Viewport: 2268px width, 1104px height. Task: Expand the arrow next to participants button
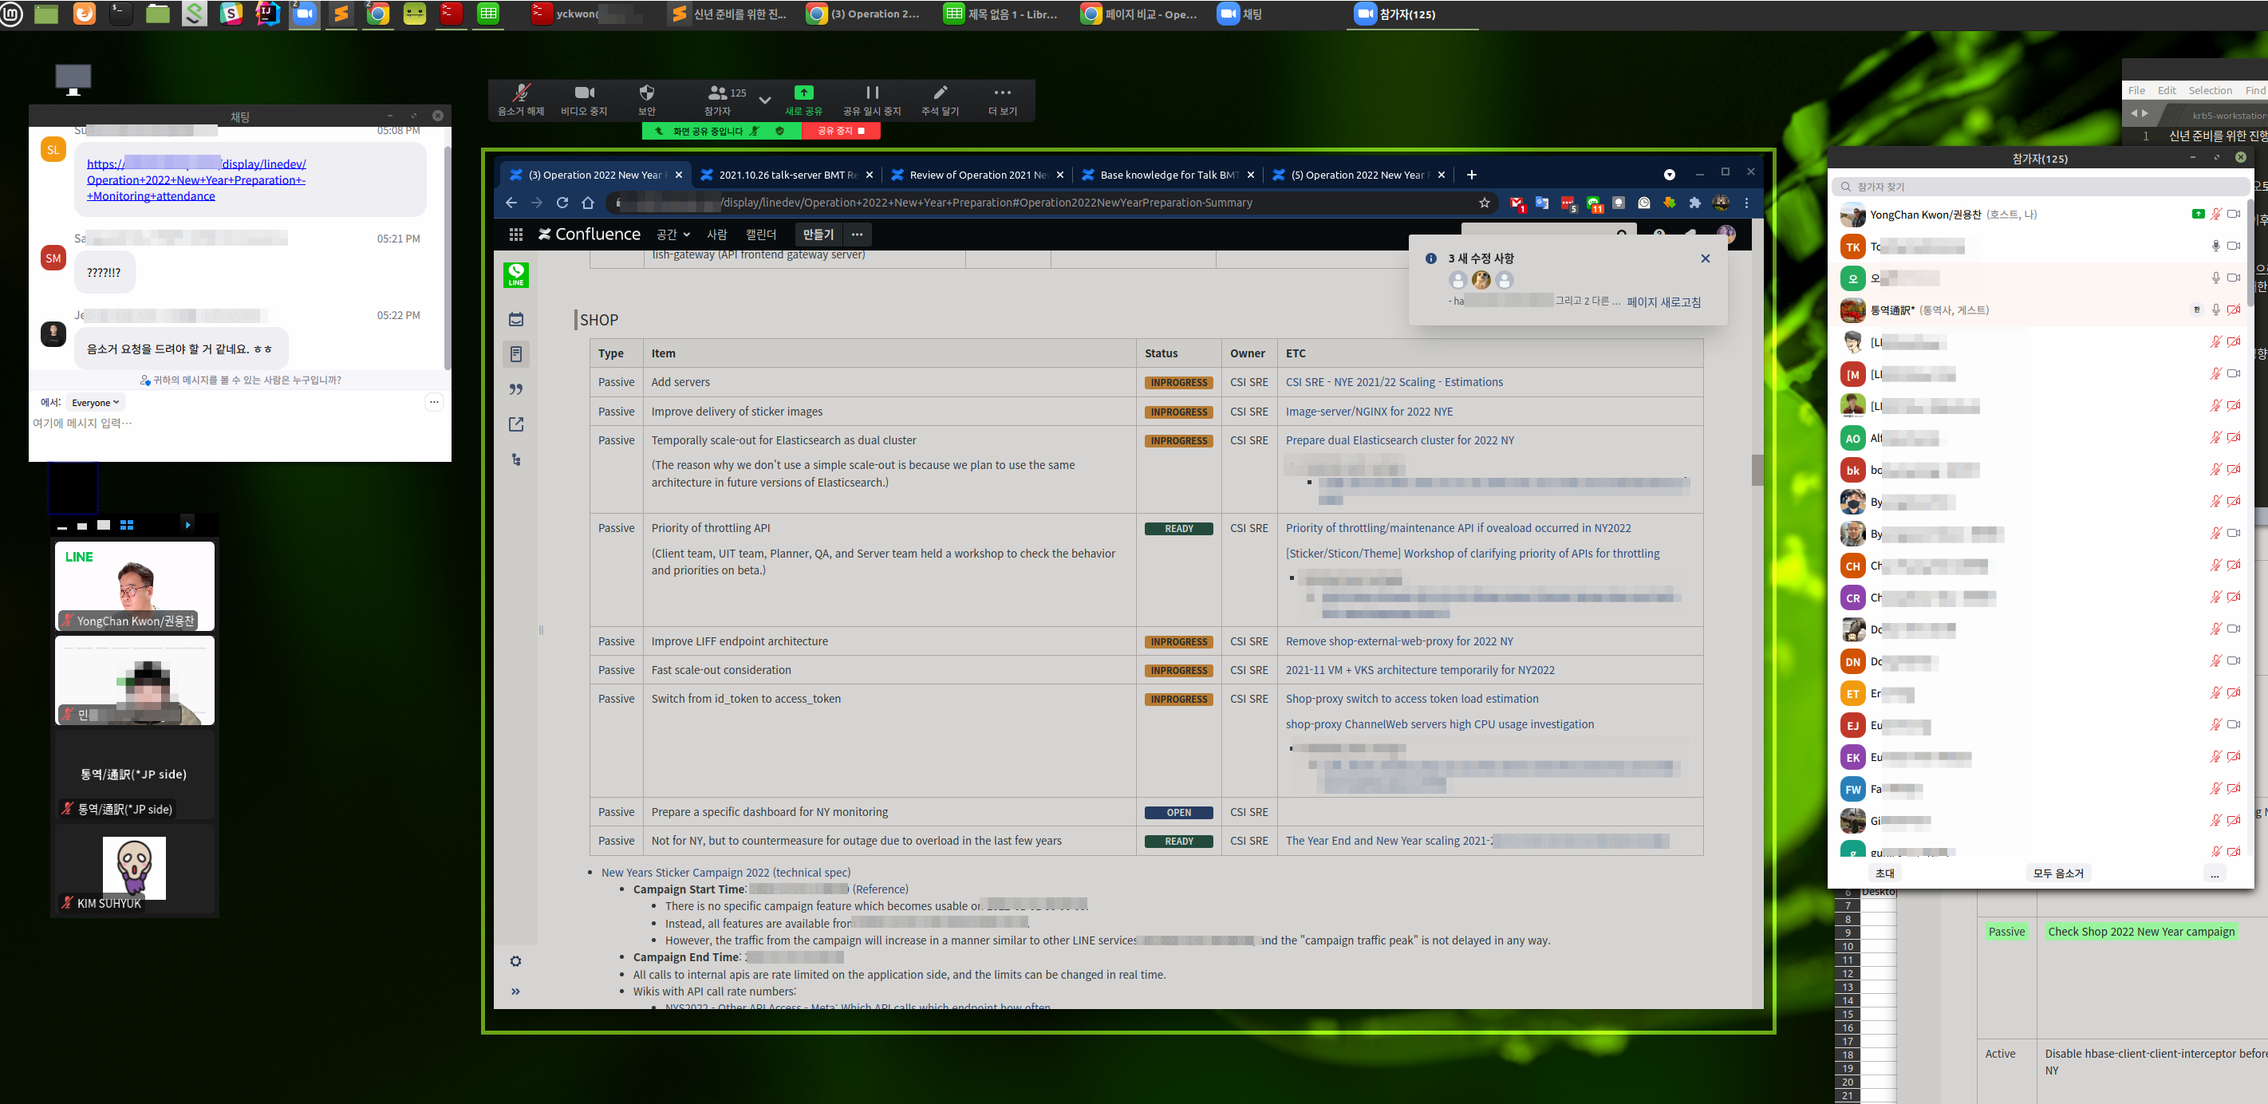pyautogui.click(x=764, y=100)
